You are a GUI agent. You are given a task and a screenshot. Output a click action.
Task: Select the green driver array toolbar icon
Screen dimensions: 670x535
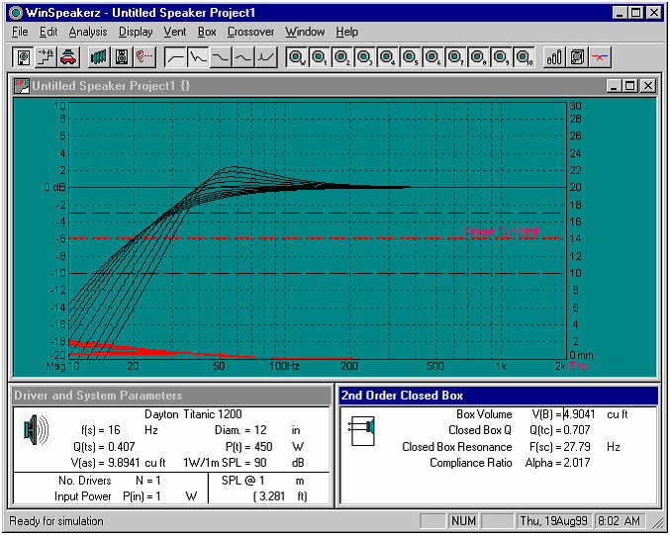[x=99, y=56]
